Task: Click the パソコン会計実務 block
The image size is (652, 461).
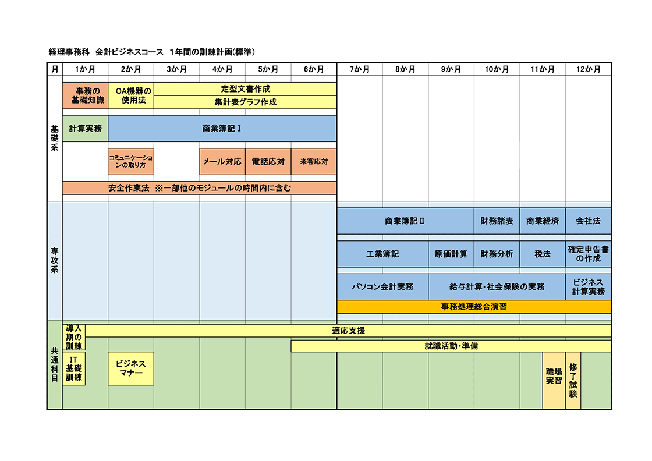Action: click(382, 286)
